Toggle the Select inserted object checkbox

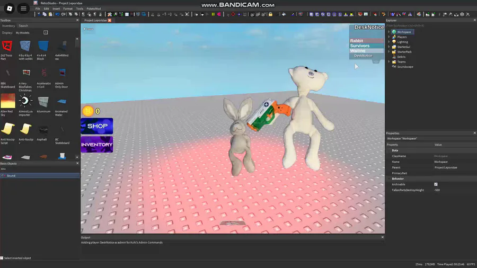(2, 258)
